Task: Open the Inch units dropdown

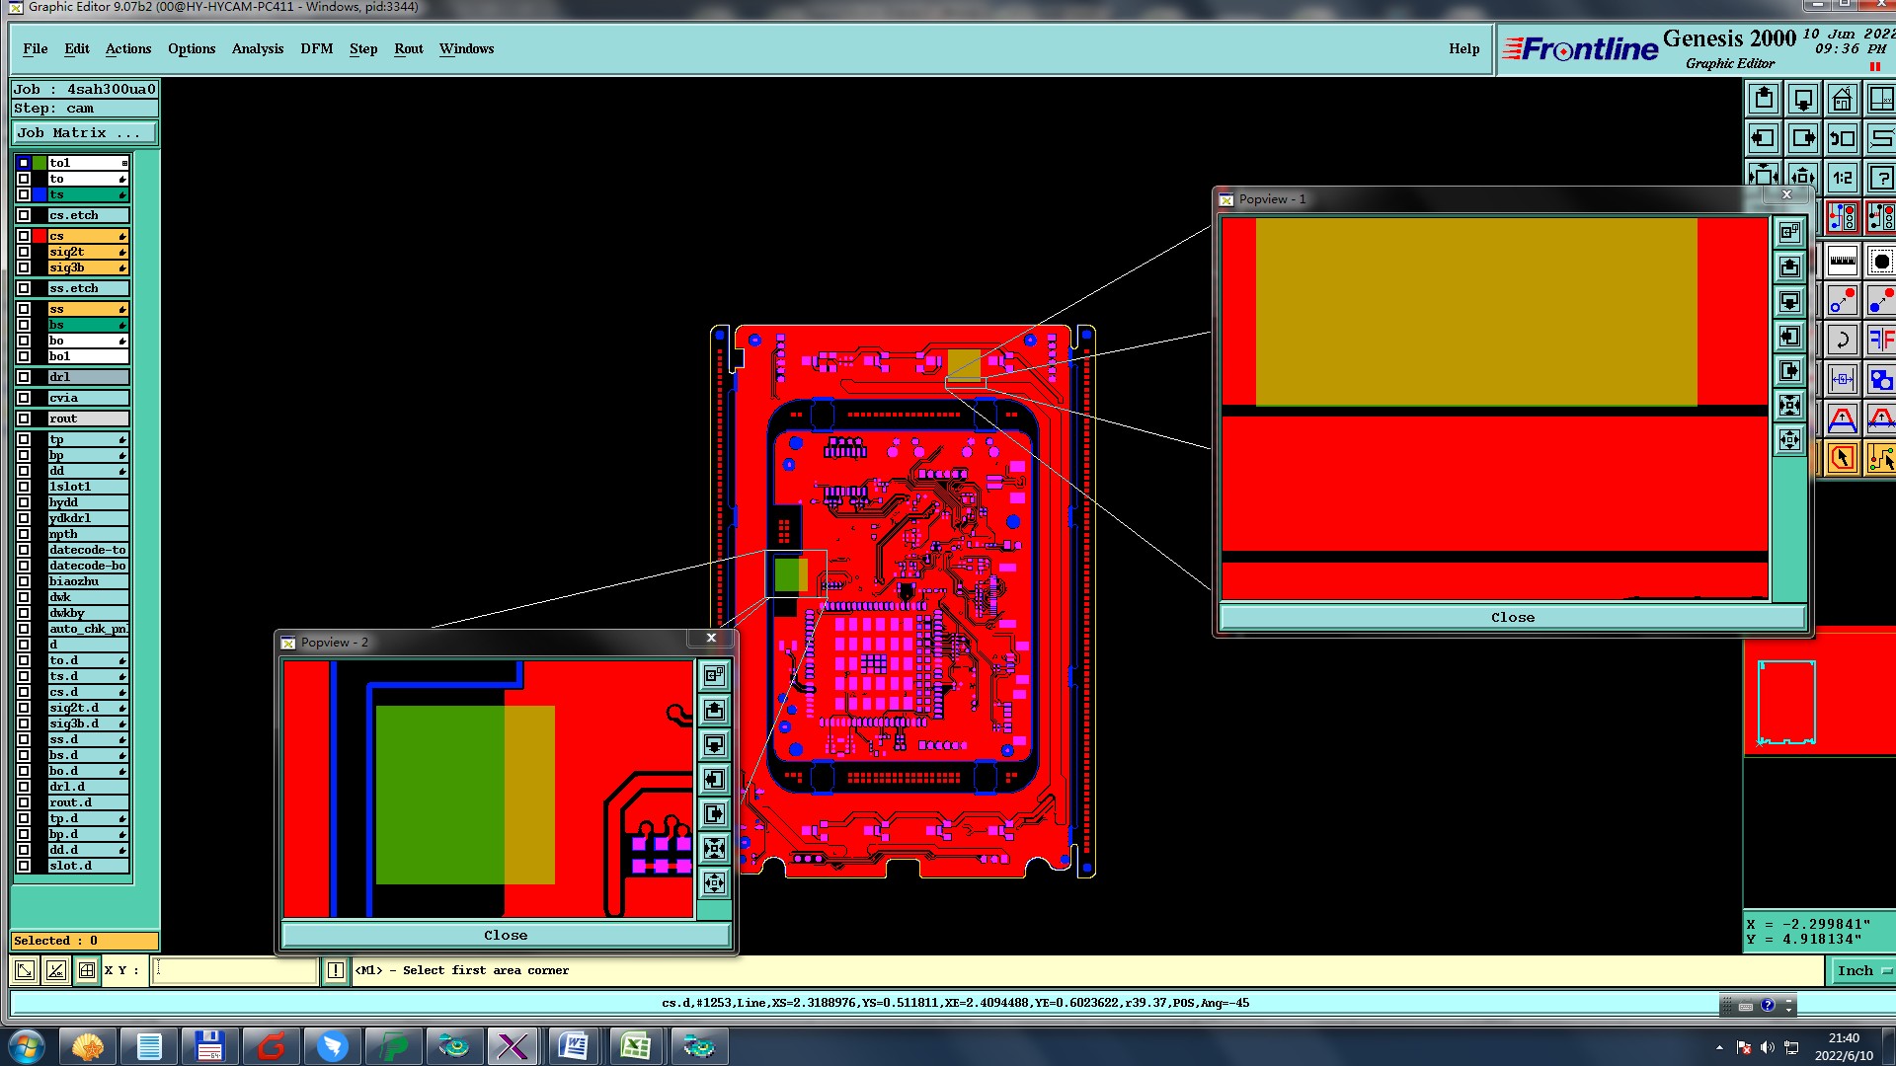Action: [x=1862, y=970]
